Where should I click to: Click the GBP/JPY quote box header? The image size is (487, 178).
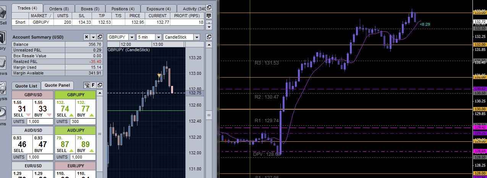click(x=76, y=95)
